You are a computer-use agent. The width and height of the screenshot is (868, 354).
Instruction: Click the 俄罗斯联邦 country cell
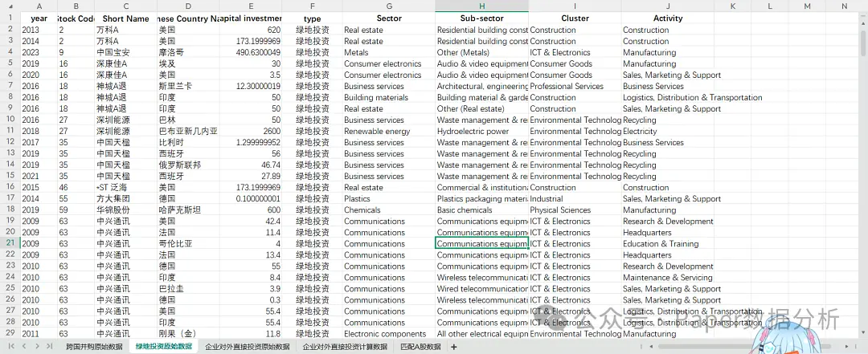click(x=188, y=165)
